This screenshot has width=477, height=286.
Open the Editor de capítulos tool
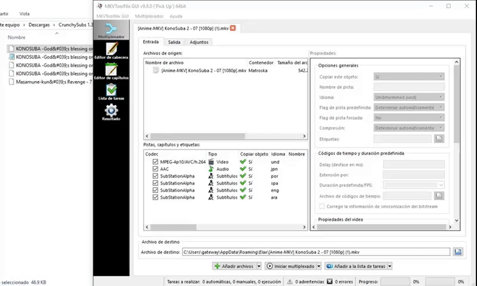[111, 71]
